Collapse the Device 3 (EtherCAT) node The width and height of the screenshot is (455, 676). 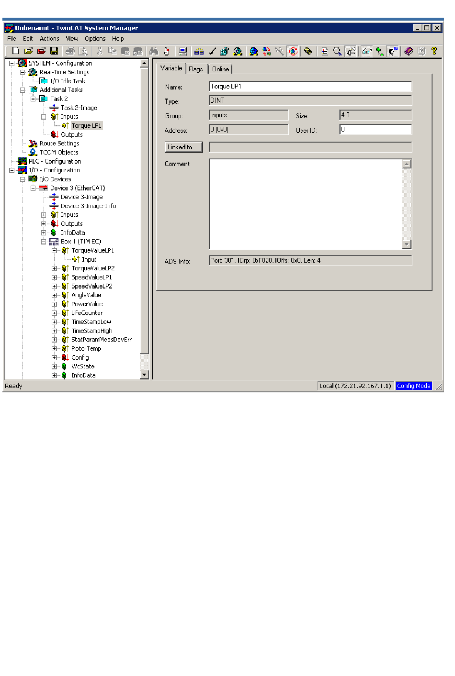click(33, 188)
